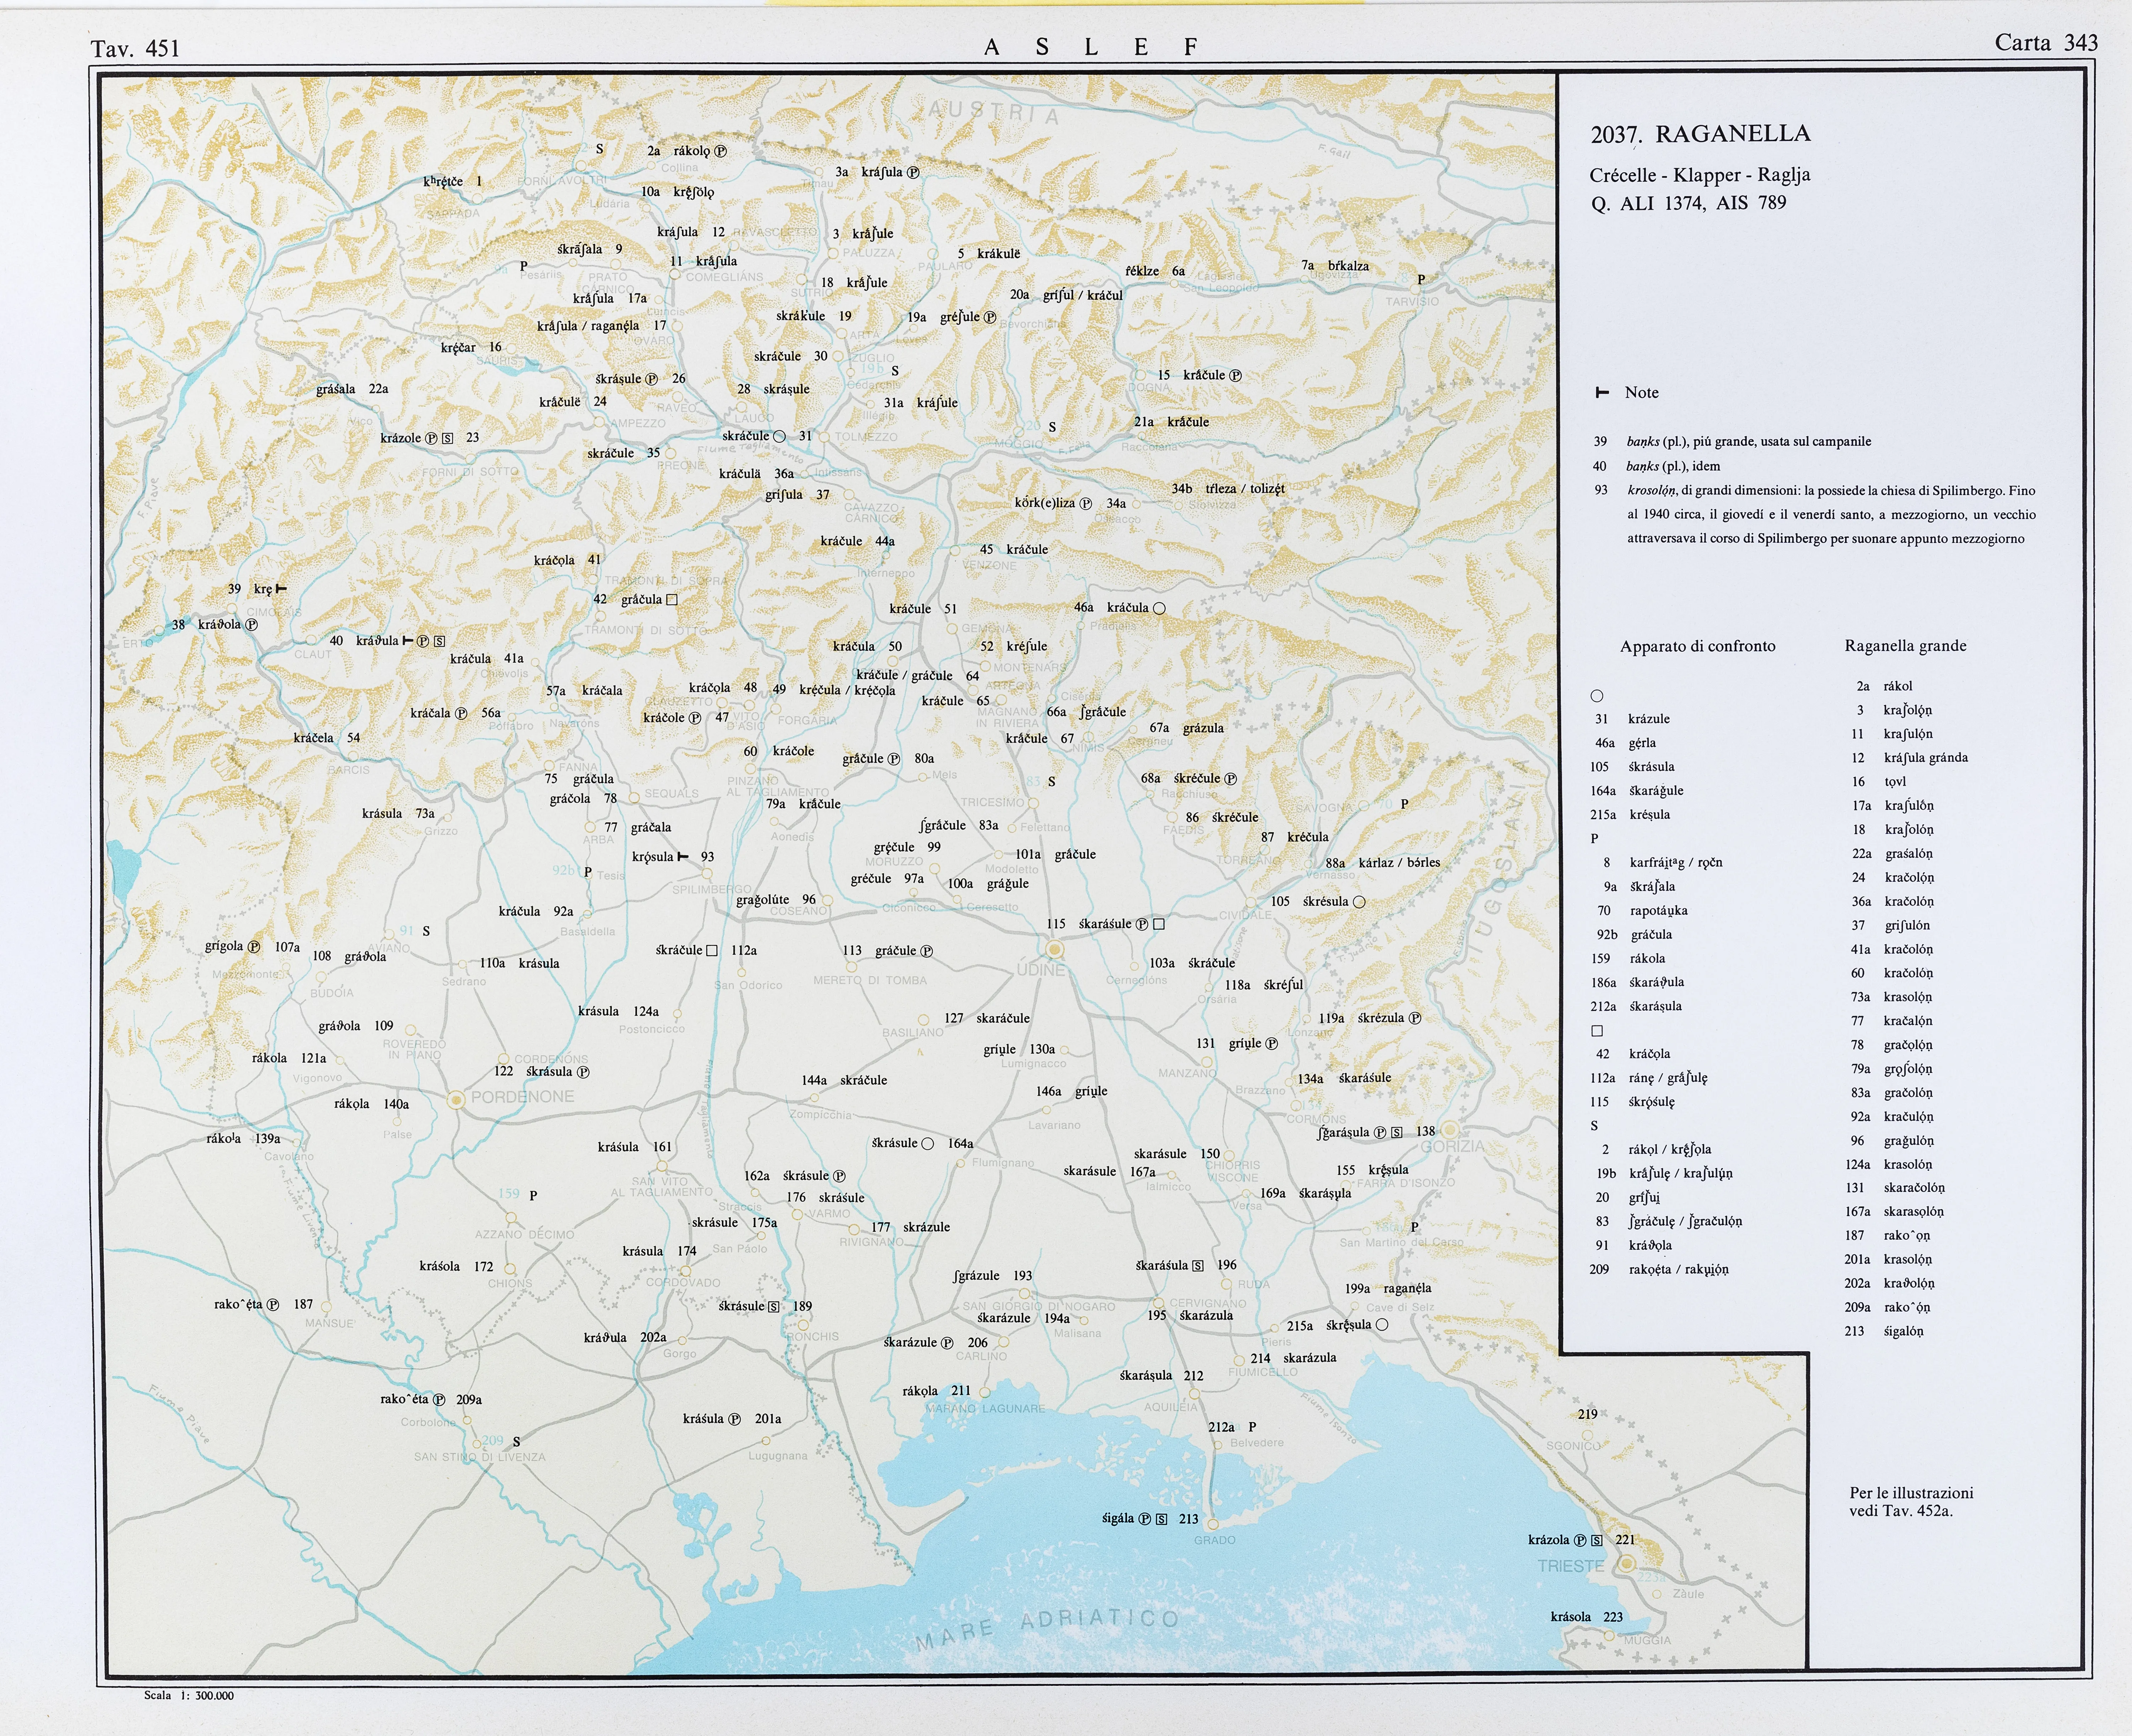Click square symbol next to grắcula 42
The image size is (2132, 1736).
(x=672, y=600)
